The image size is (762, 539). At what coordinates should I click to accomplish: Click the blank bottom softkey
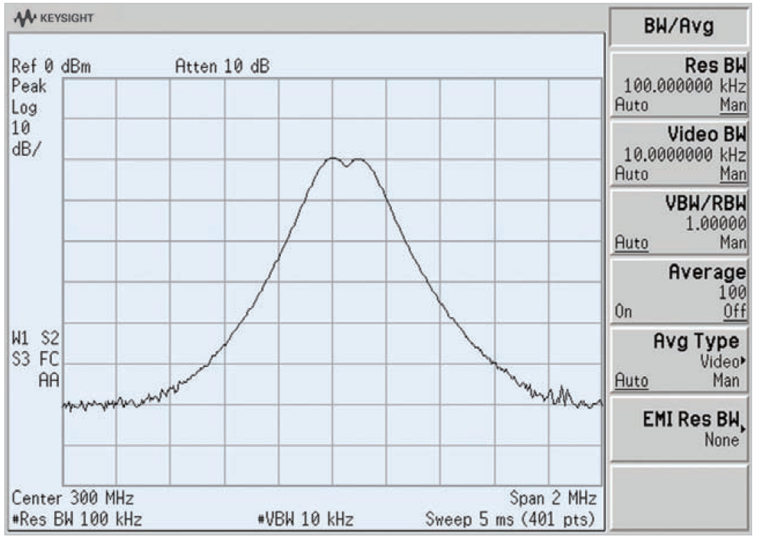[x=679, y=497]
